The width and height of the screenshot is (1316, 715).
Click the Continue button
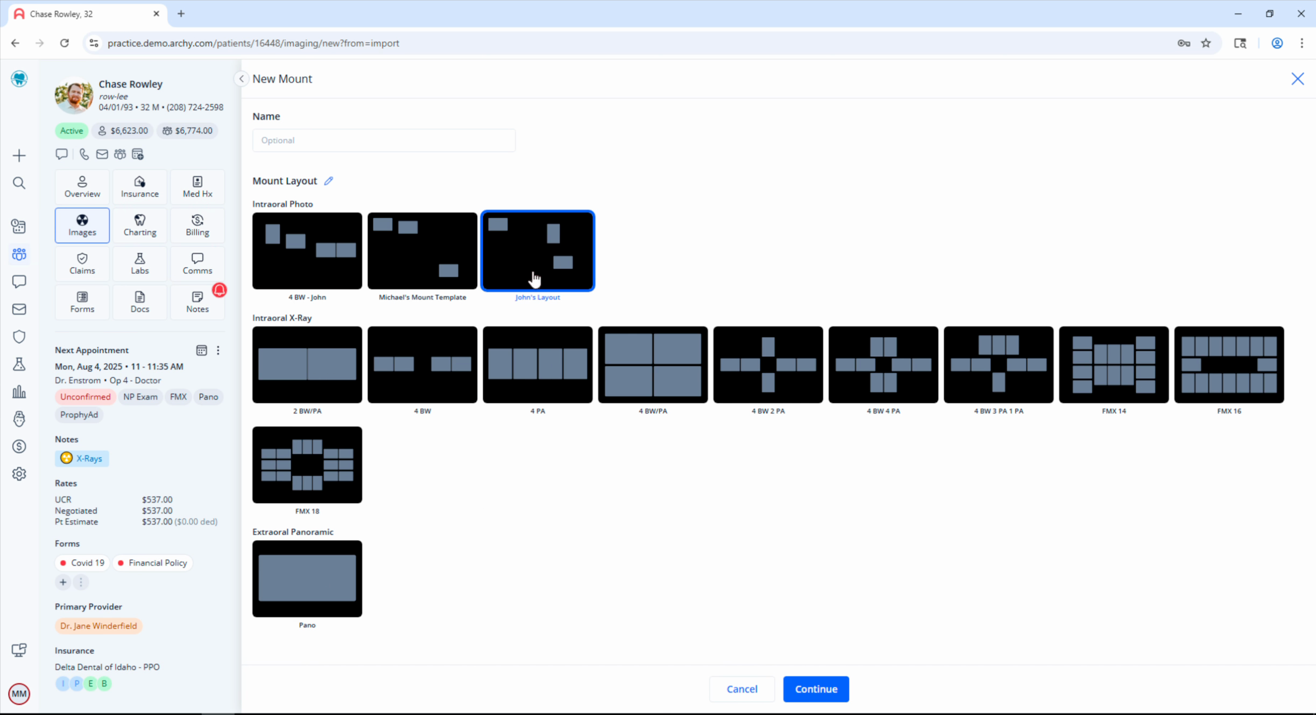(816, 689)
